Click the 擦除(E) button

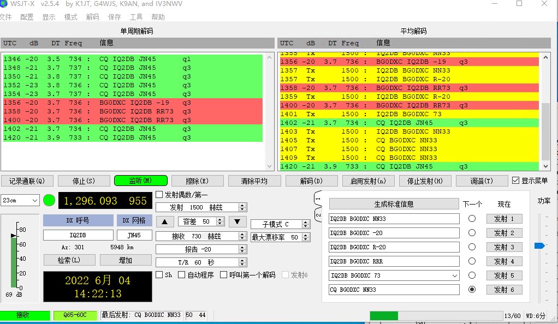pyautogui.click(x=197, y=181)
